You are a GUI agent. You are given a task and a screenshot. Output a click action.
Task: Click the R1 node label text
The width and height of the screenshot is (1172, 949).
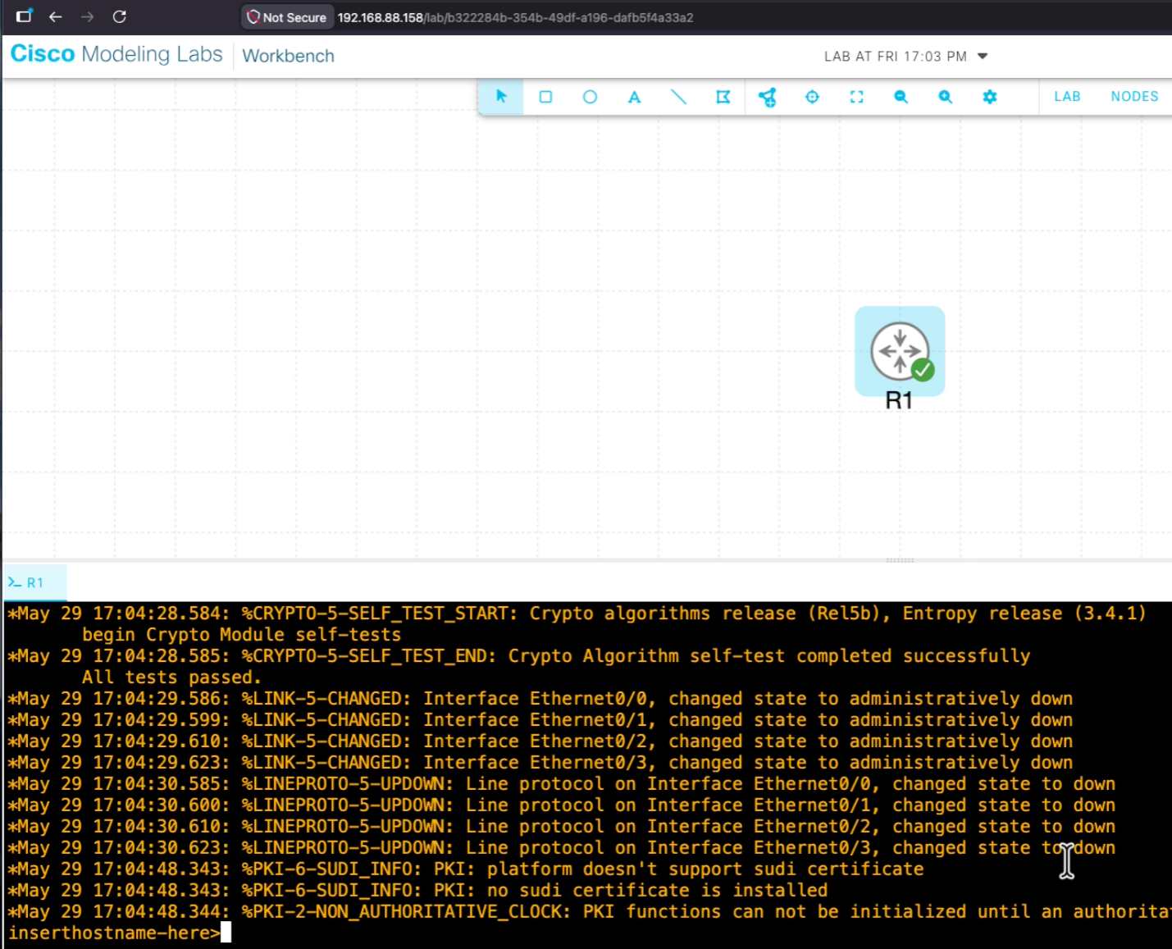pos(899,400)
